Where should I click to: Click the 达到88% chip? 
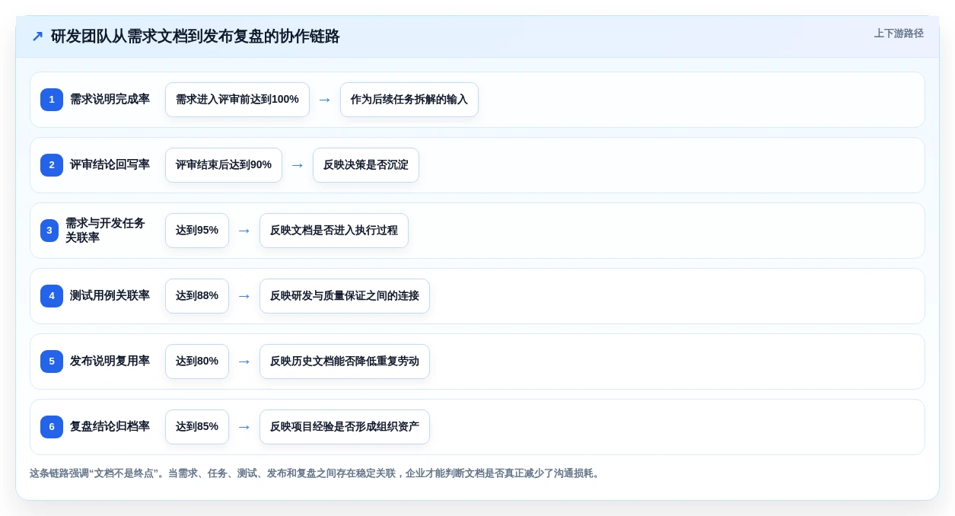click(197, 296)
